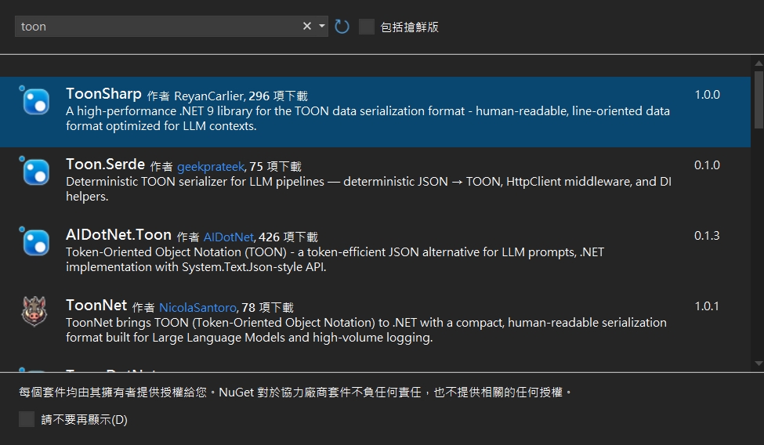Viewport: 764px width, 445px height.
Task: Select the Toon.Serde package title
Action: click(105, 165)
